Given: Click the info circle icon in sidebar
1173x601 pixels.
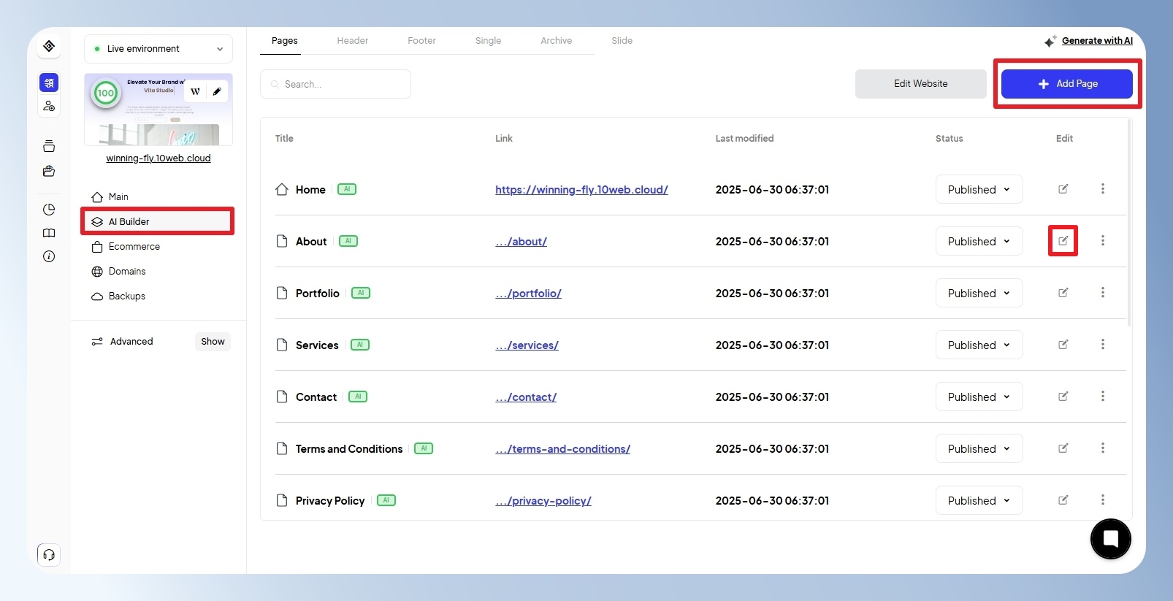Looking at the screenshot, I should tap(49, 256).
